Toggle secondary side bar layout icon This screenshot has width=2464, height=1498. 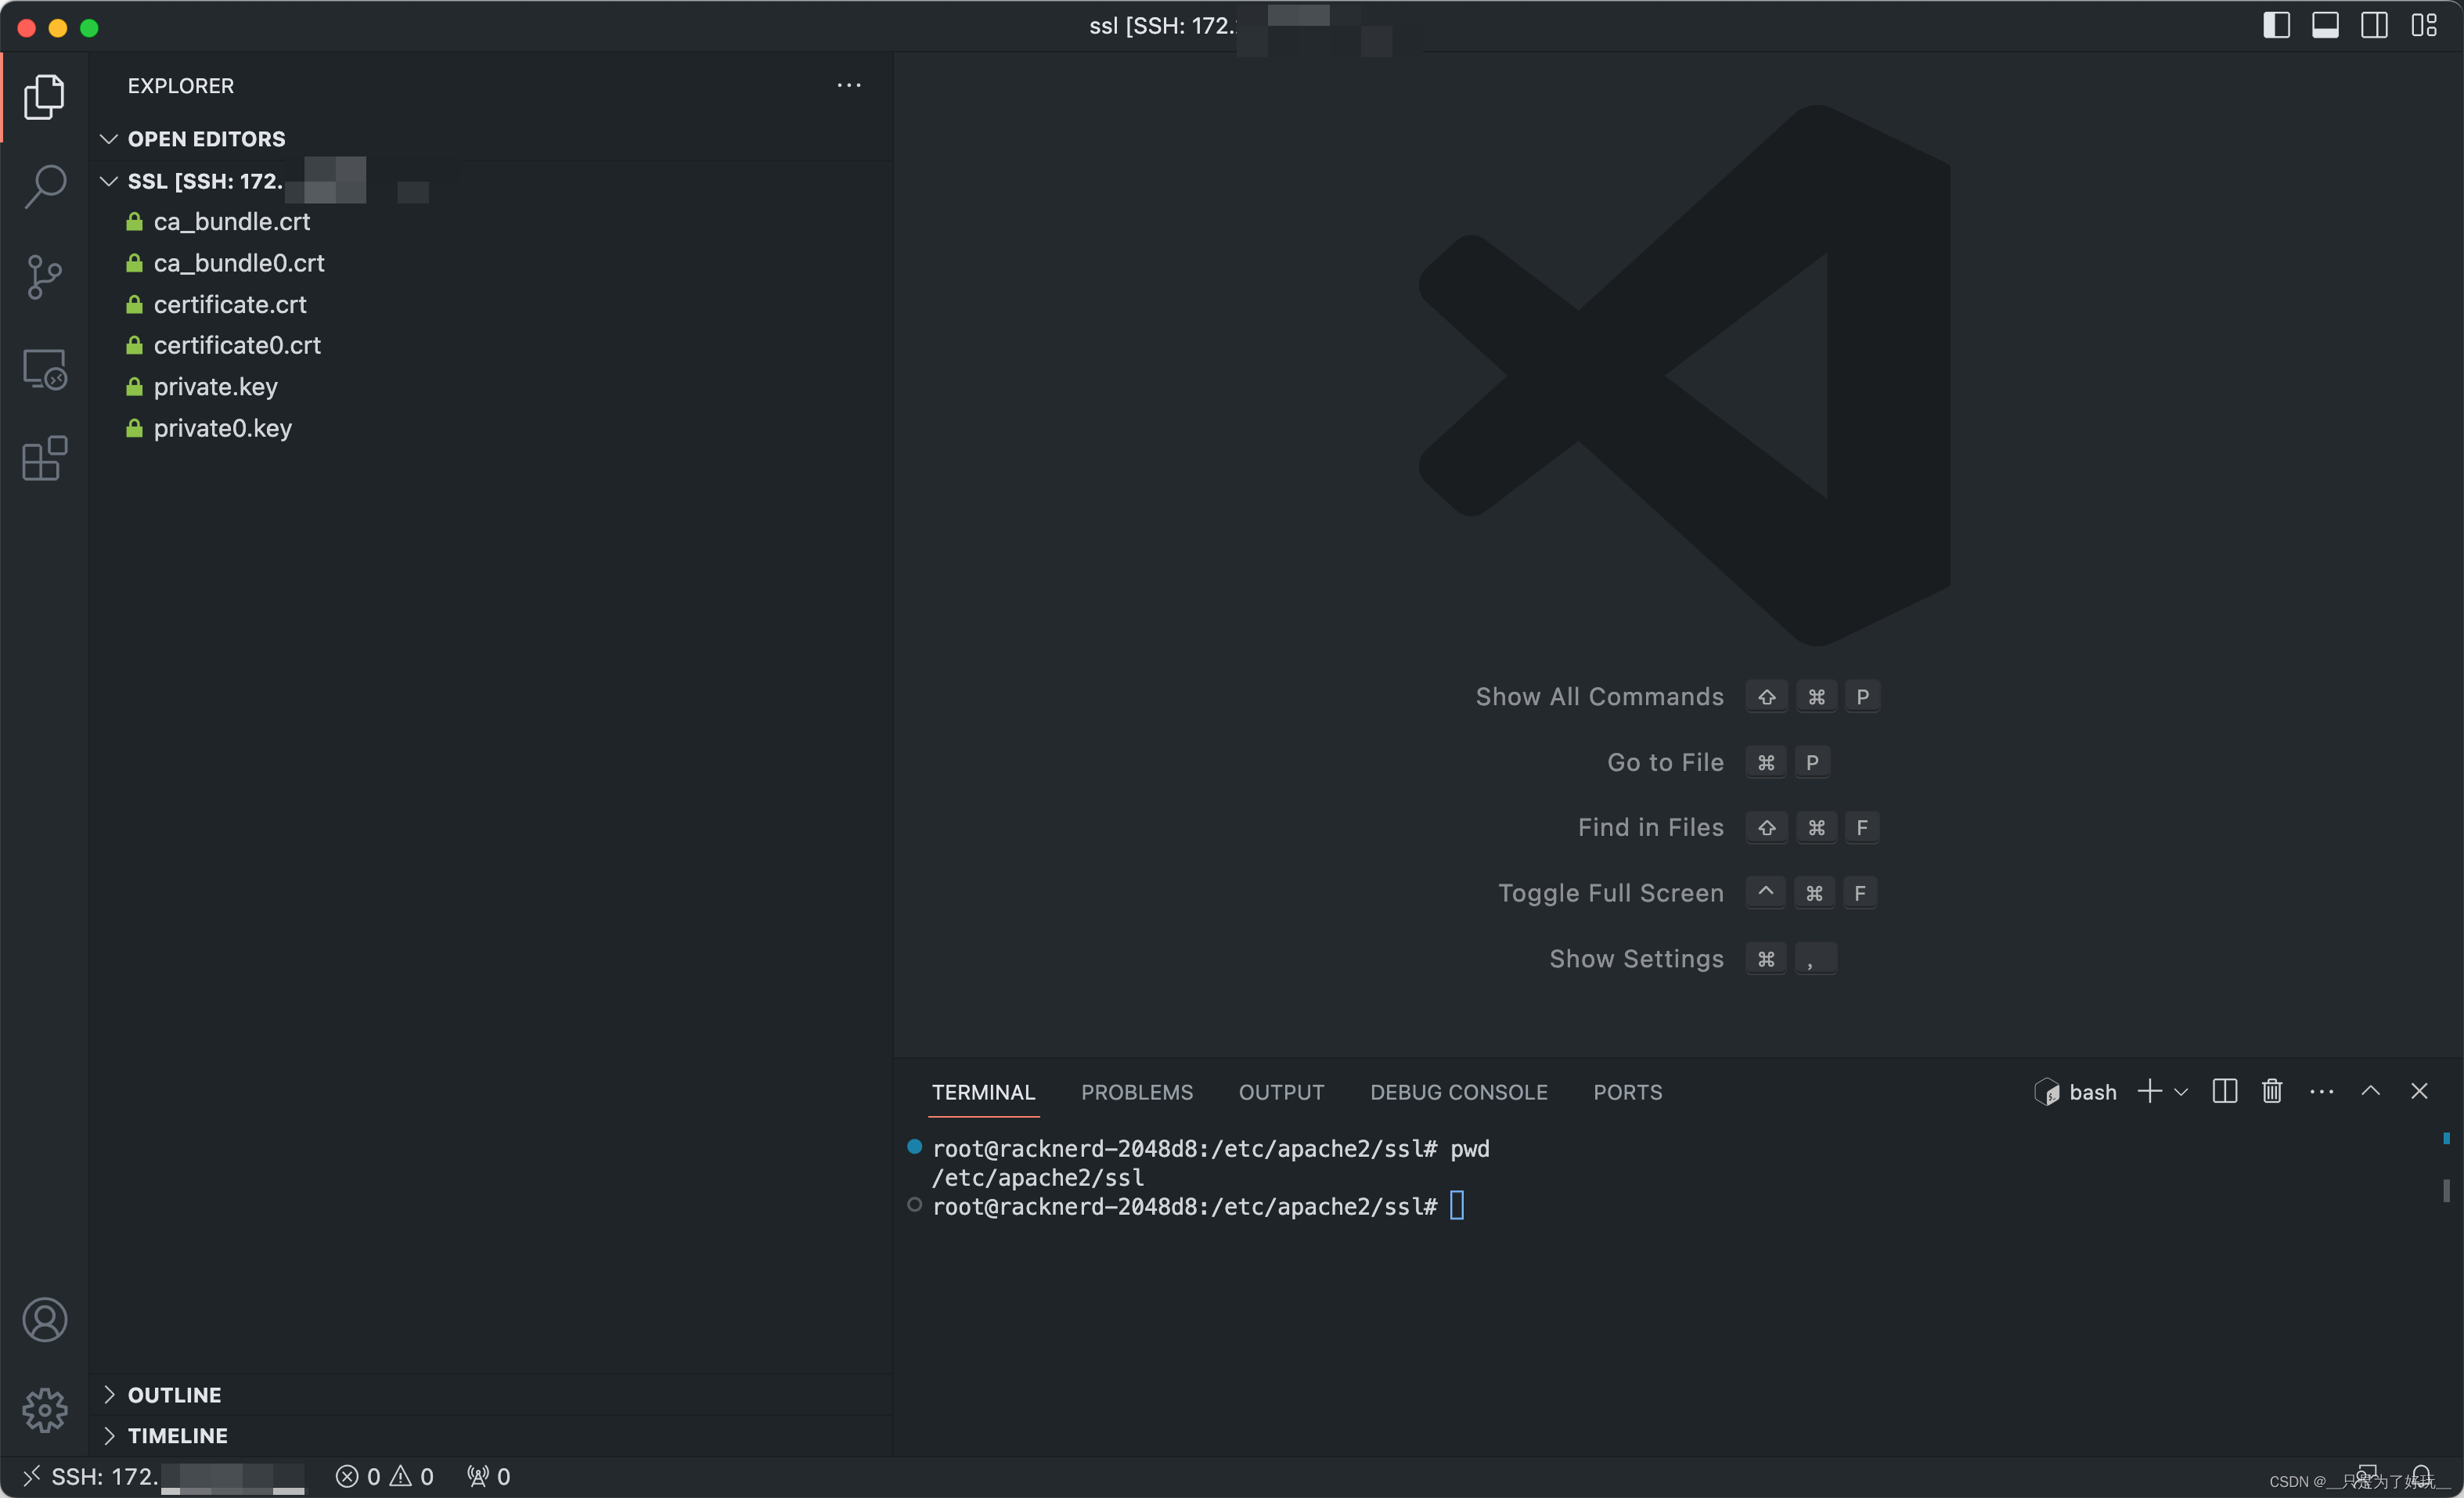coord(2374,25)
